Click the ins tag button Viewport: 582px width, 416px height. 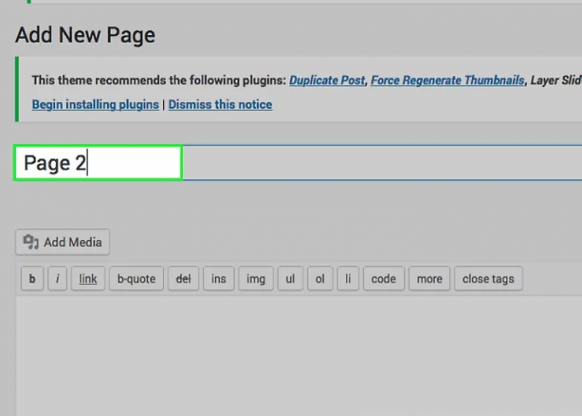218,279
